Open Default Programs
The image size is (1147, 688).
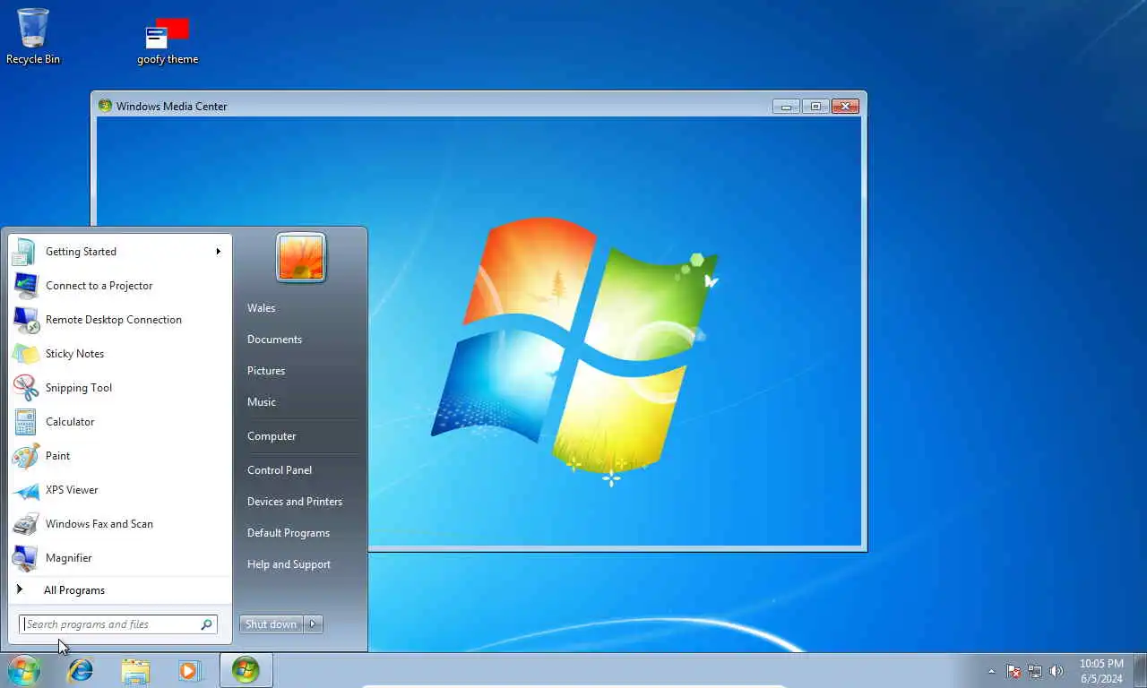[289, 533]
